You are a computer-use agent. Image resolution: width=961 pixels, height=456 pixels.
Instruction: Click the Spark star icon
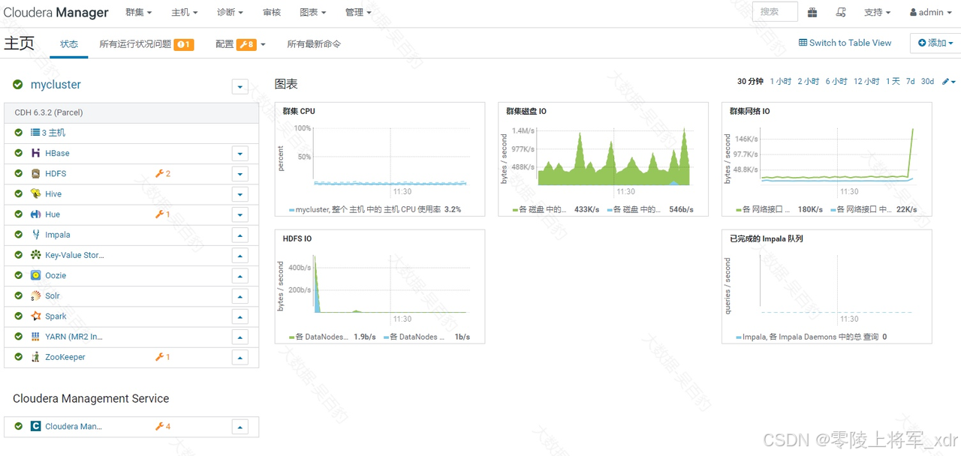[35, 316]
